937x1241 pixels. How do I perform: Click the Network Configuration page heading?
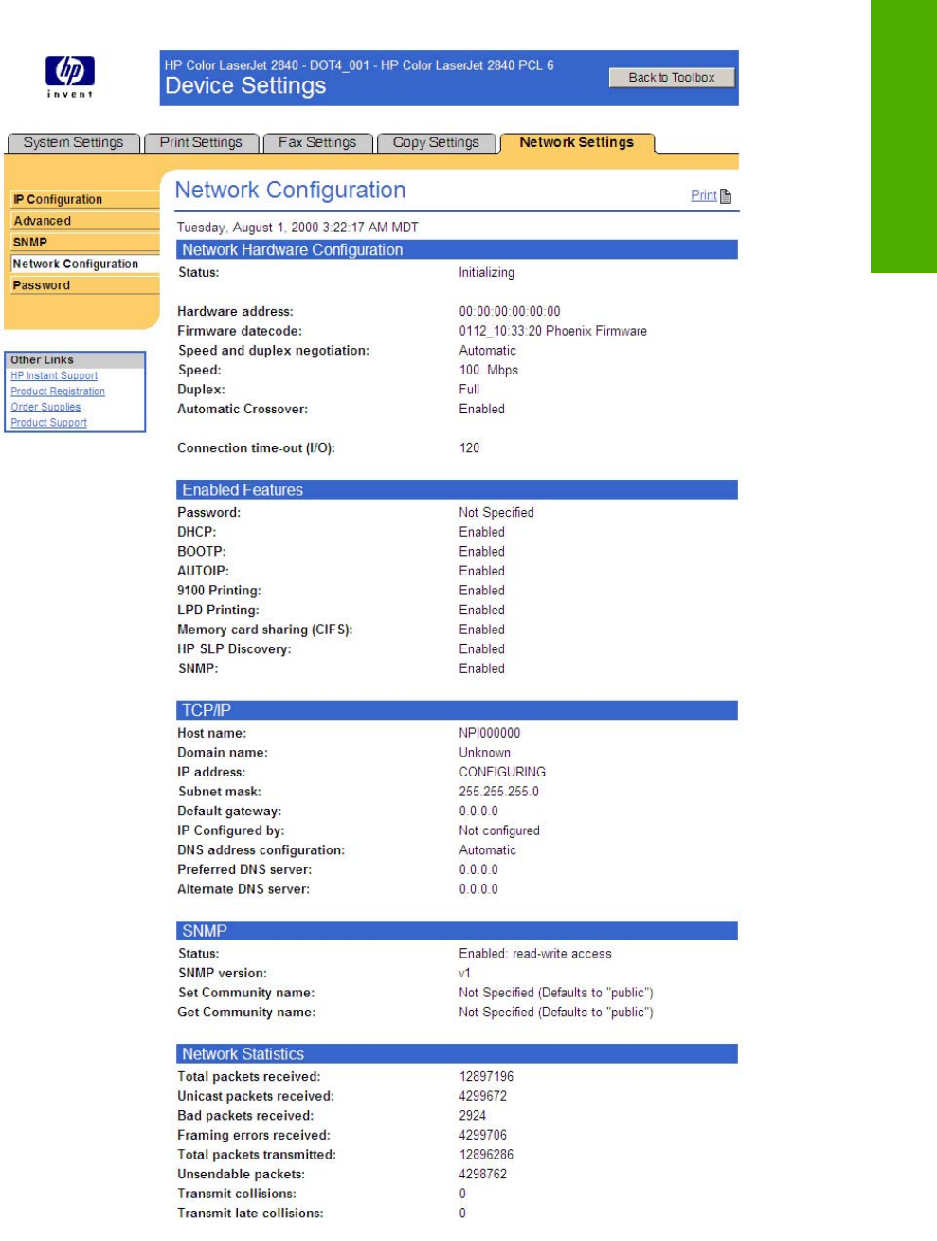click(290, 190)
